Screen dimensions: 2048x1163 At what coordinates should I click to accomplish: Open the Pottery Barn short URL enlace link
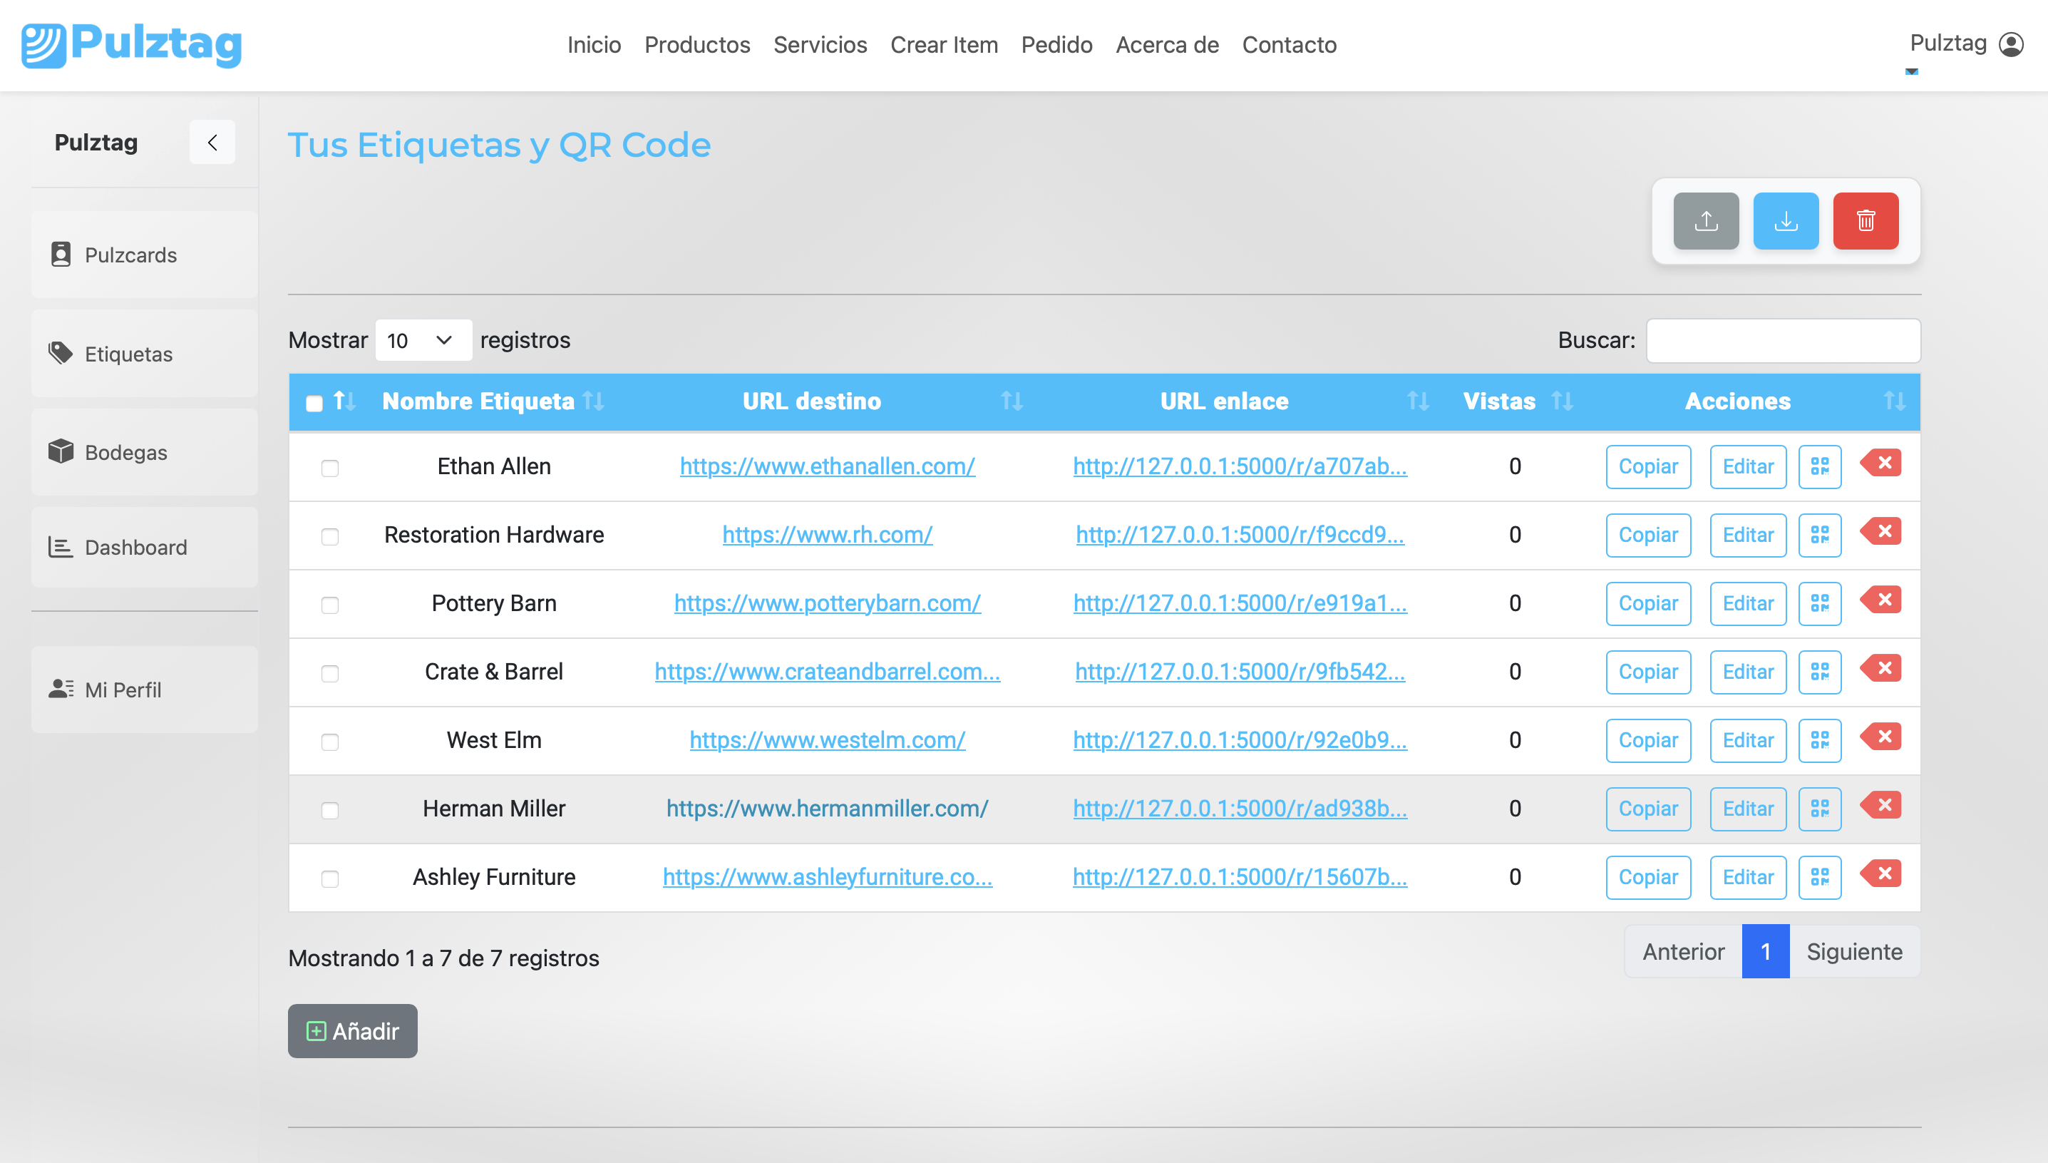[1240, 604]
